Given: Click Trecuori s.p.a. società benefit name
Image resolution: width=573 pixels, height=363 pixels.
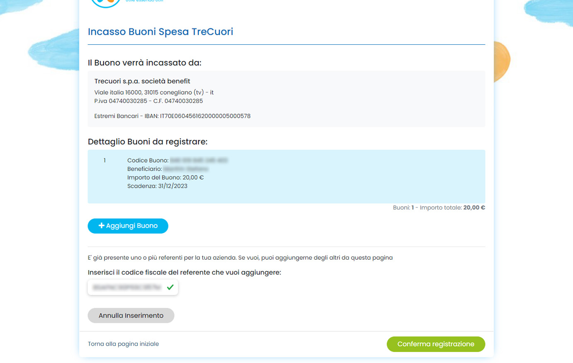Looking at the screenshot, I should click(x=142, y=81).
